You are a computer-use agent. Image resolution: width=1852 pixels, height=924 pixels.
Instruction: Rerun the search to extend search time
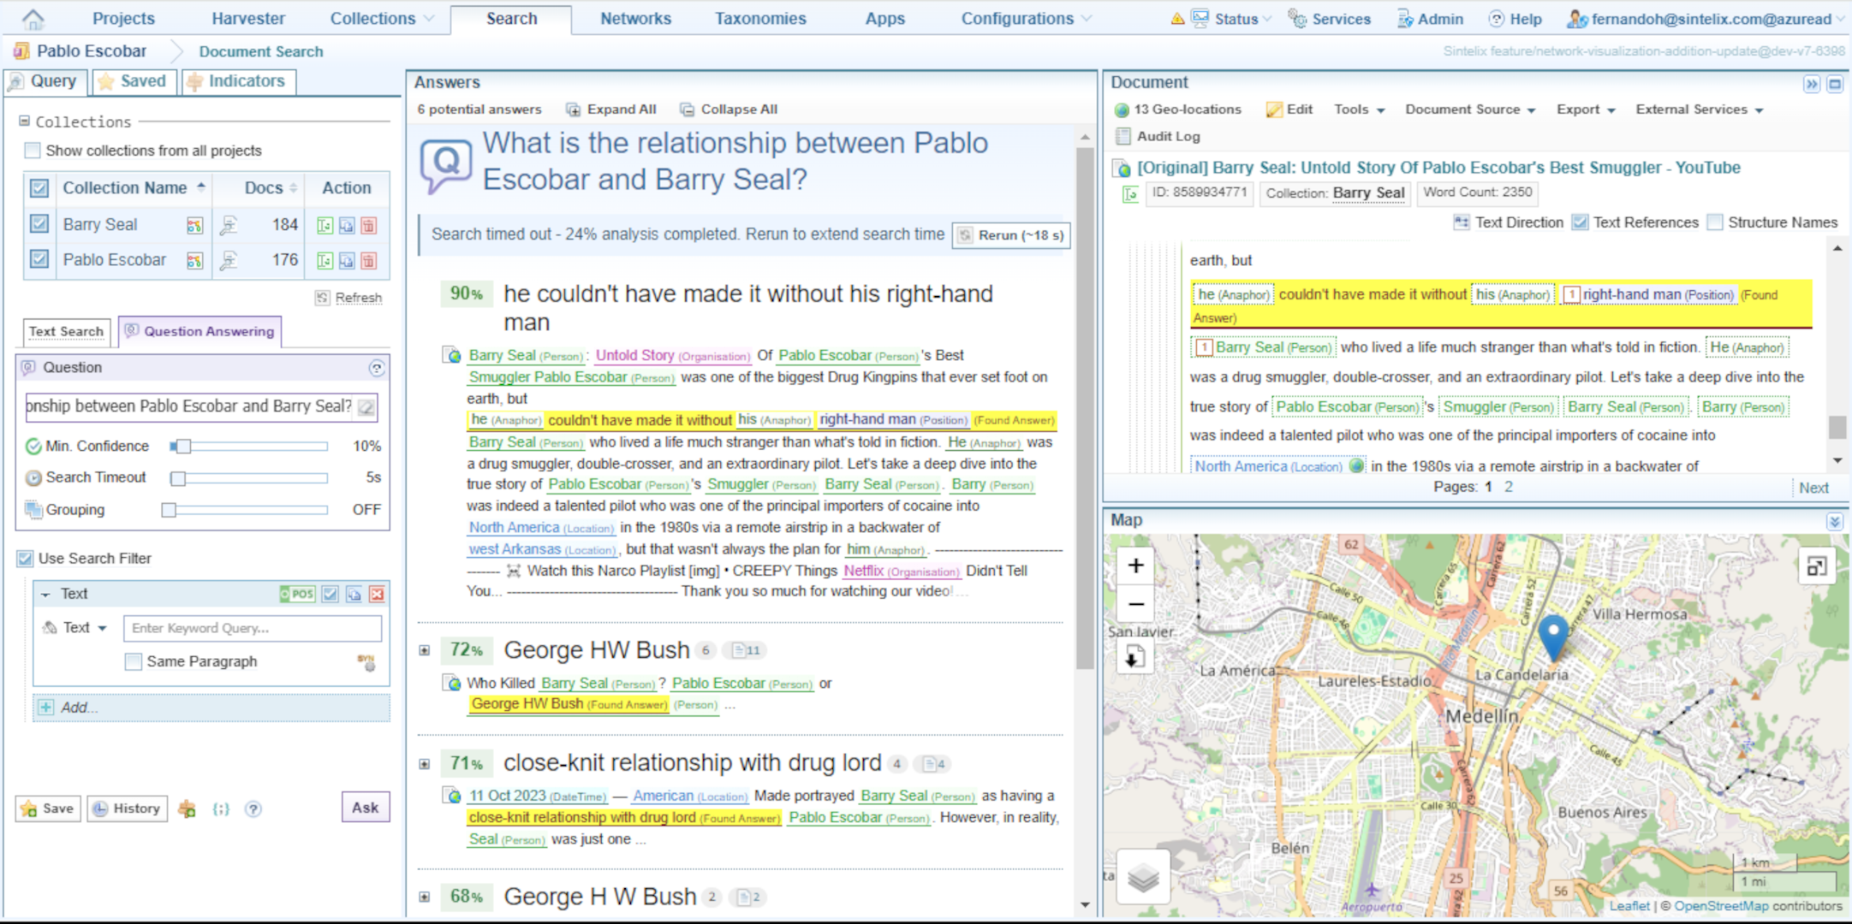point(1010,234)
